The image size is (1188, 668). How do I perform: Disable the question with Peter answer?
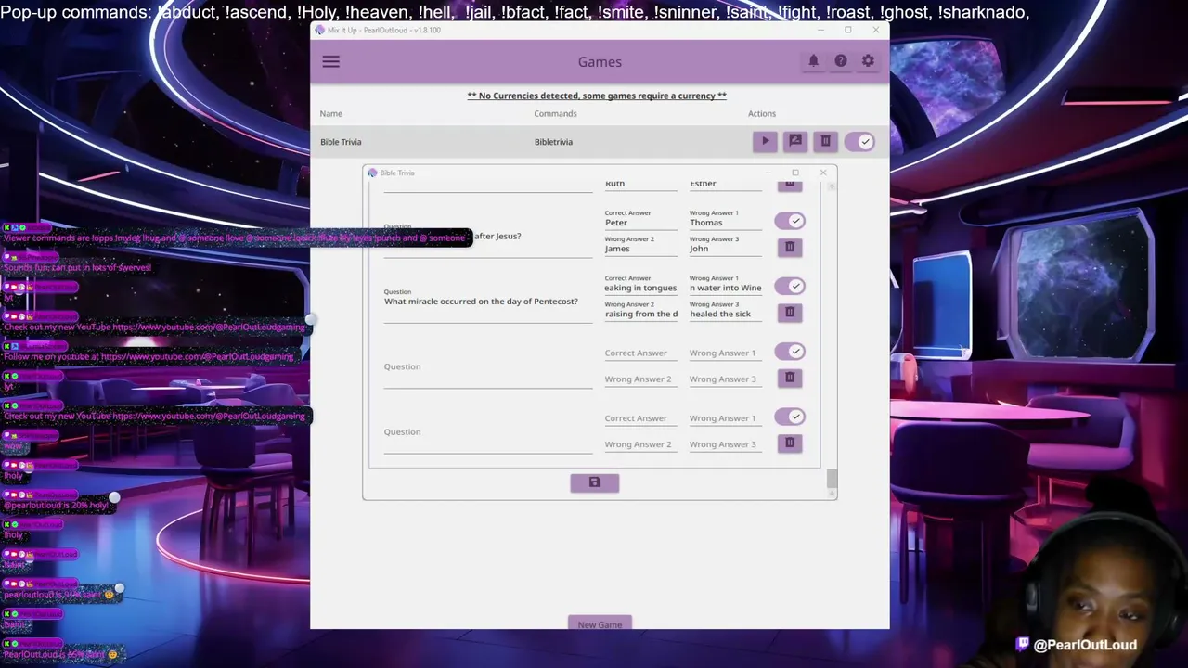pyautogui.click(x=790, y=221)
